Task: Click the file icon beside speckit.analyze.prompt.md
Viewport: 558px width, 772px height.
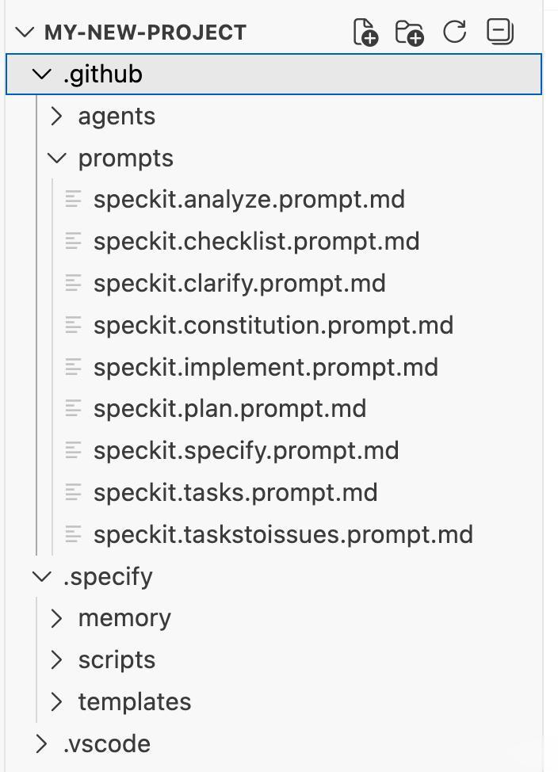Action: 74,199
